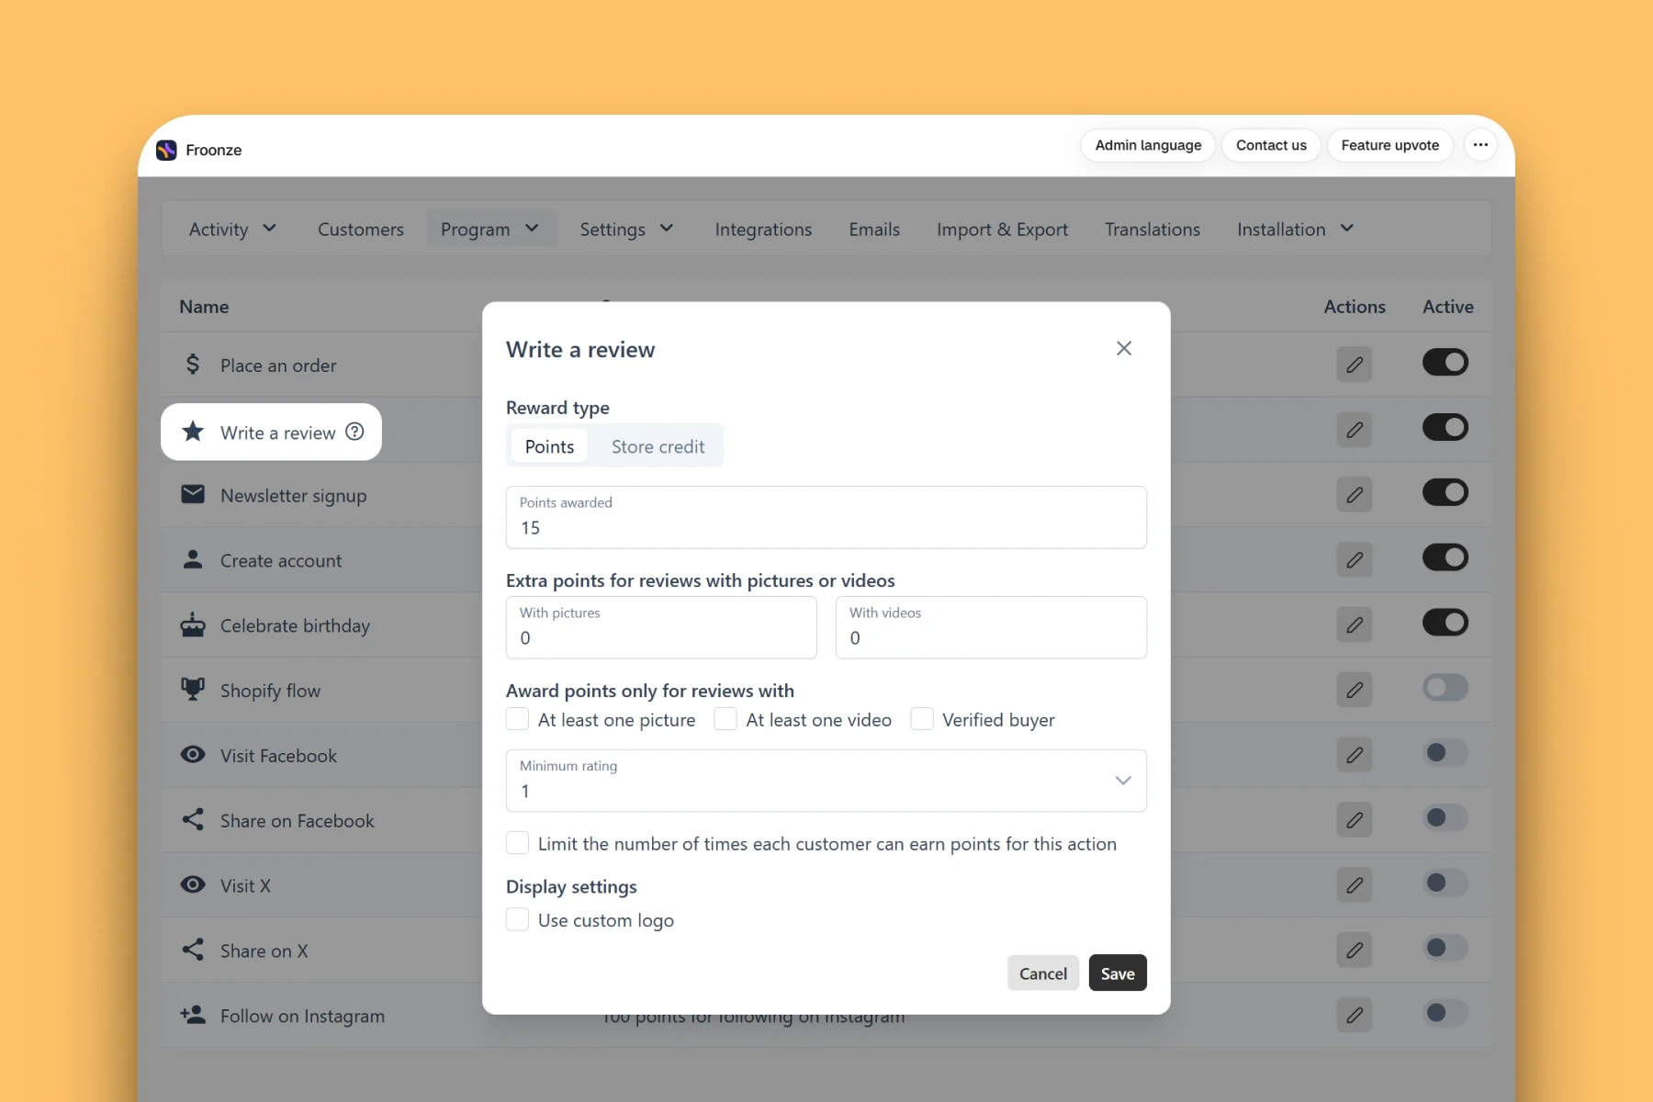Open the Translations tab
The image size is (1653, 1102).
(x=1153, y=230)
